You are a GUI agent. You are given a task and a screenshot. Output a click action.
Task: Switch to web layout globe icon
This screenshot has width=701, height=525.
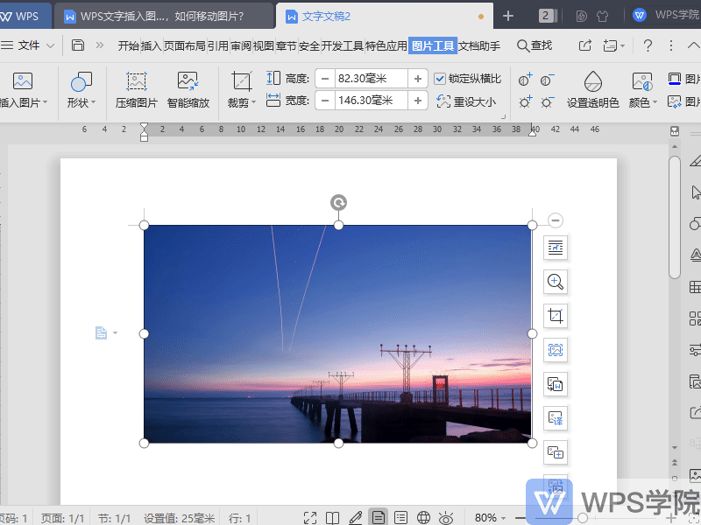coord(423,518)
